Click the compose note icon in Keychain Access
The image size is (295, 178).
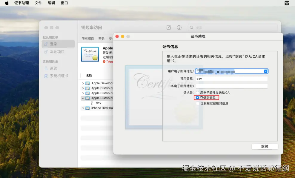coord(169,27)
